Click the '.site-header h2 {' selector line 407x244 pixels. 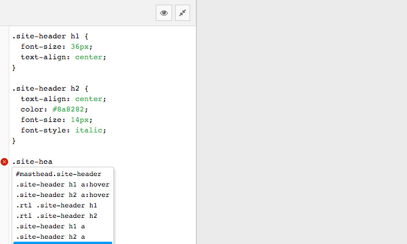[x=51, y=89]
